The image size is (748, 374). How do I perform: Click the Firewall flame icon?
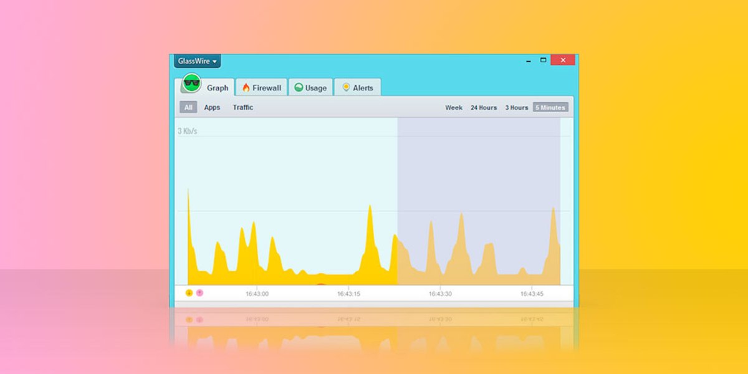coord(246,88)
